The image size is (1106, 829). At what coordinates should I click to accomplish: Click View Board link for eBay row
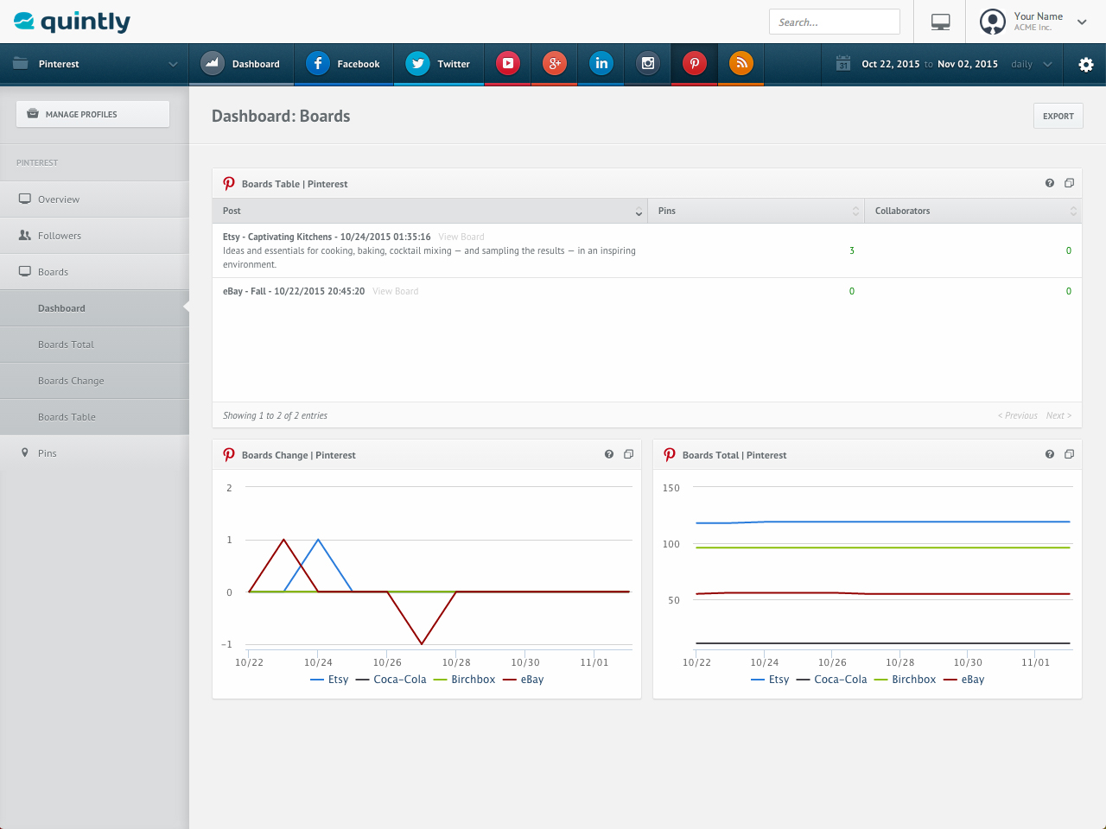(396, 291)
